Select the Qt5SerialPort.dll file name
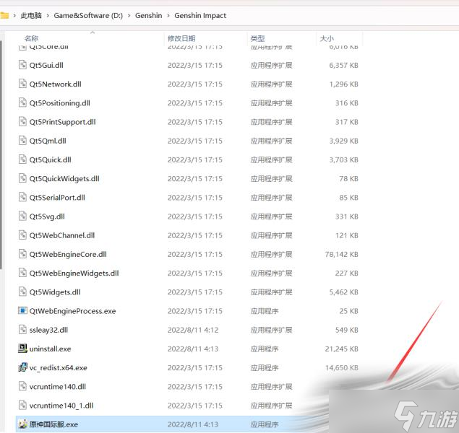Image resolution: width=459 pixels, height=433 pixels. point(57,198)
